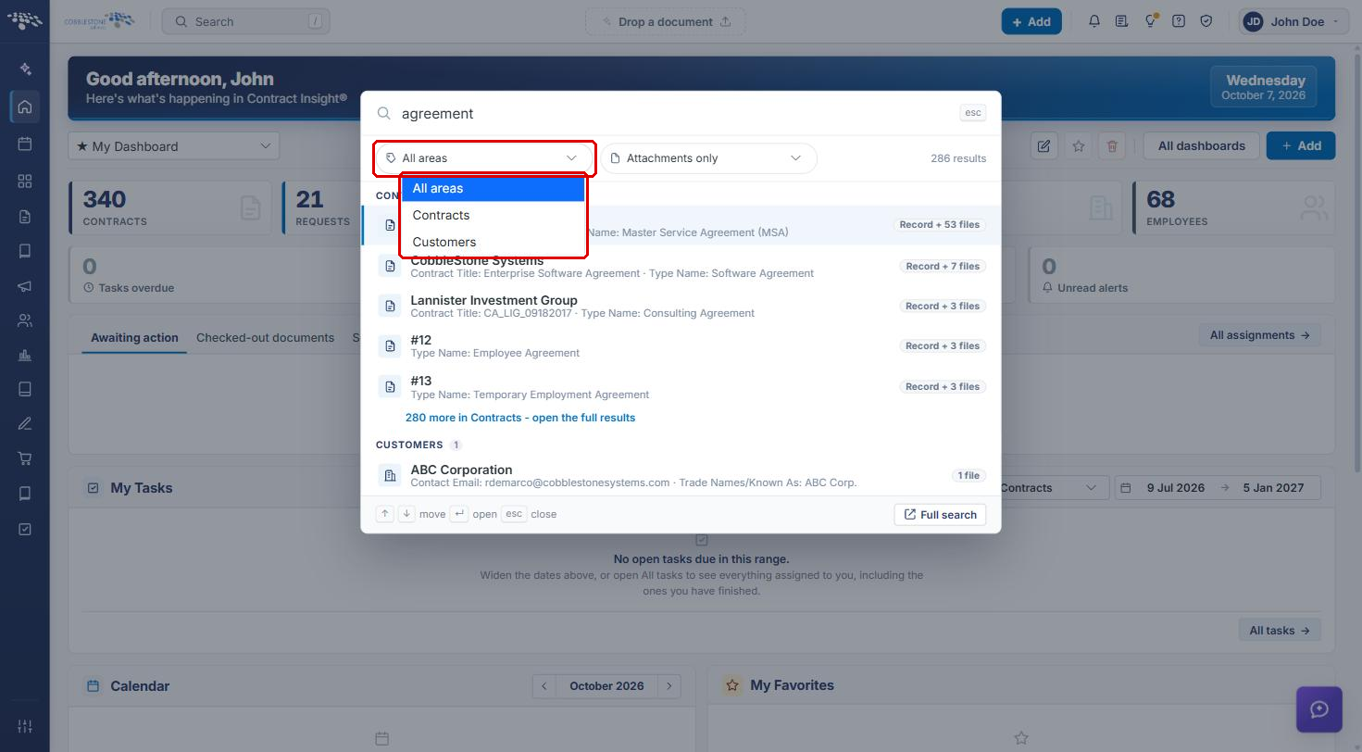Viewport: 1362px width, 752px height.
Task: Open the My Tasks Contracts filter dropdown
Action: (1053, 488)
